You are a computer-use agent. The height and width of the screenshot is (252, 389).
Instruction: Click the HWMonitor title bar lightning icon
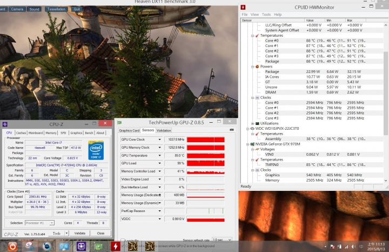(243, 7)
